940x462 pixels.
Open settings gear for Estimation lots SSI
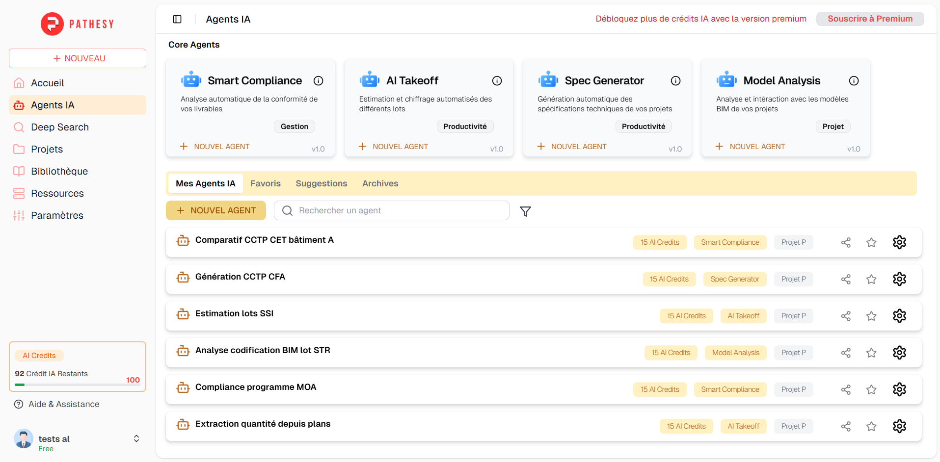point(899,316)
